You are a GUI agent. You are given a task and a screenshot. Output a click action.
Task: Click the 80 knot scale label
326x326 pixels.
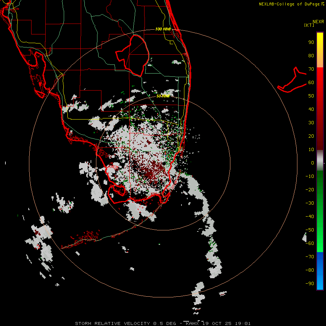311,56
